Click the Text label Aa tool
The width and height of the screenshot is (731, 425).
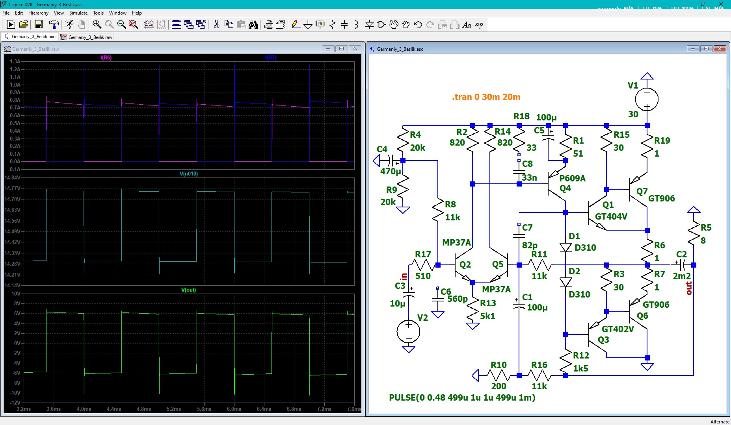pyautogui.click(x=467, y=24)
